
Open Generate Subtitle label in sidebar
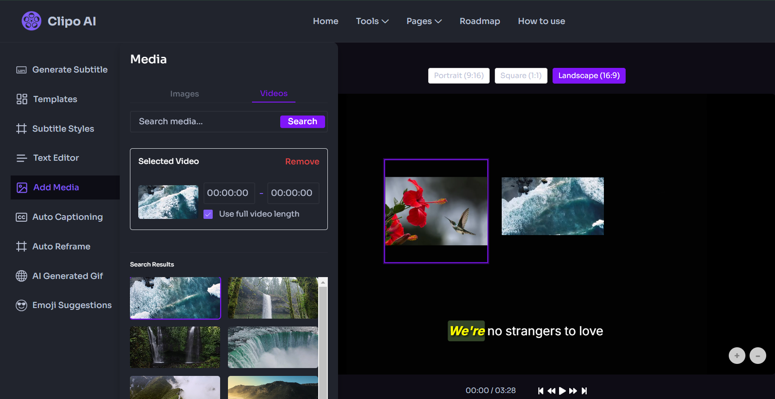pos(70,70)
